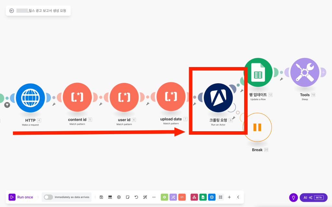
Task: Click the filter funnel before HTTP module
Action: tap(7, 105)
